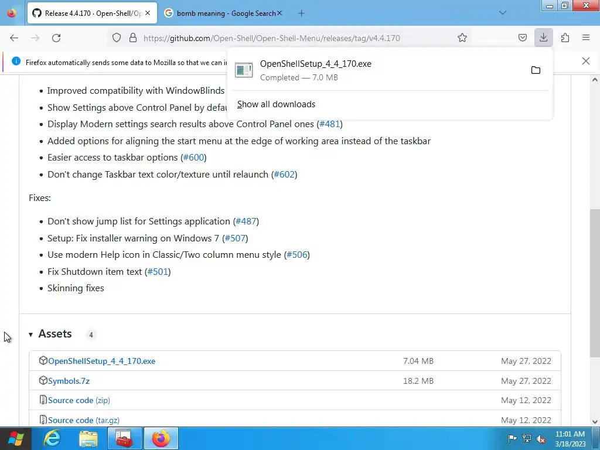
Task: Close the Release 4.4.170 tab
Action: [148, 13]
